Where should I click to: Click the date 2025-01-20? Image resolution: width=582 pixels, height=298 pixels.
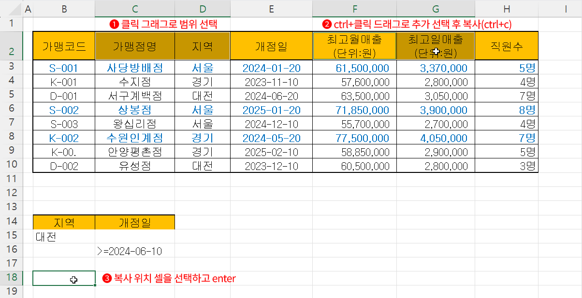pos(272,110)
